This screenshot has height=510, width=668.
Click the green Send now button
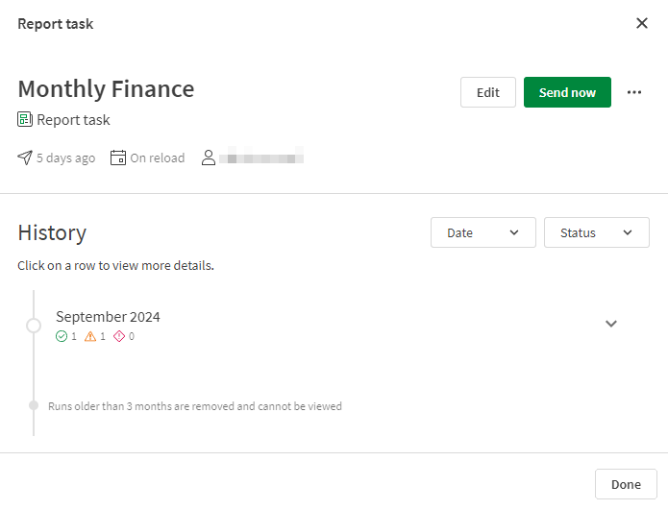click(567, 92)
